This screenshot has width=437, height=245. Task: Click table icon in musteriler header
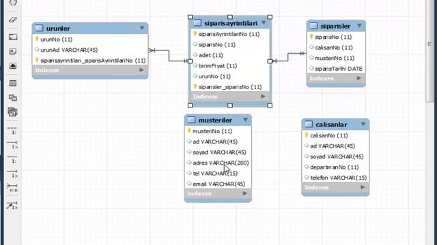pyautogui.click(x=191, y=120)
